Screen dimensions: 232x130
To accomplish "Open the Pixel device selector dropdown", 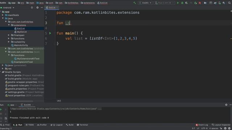I will [164, 3].
